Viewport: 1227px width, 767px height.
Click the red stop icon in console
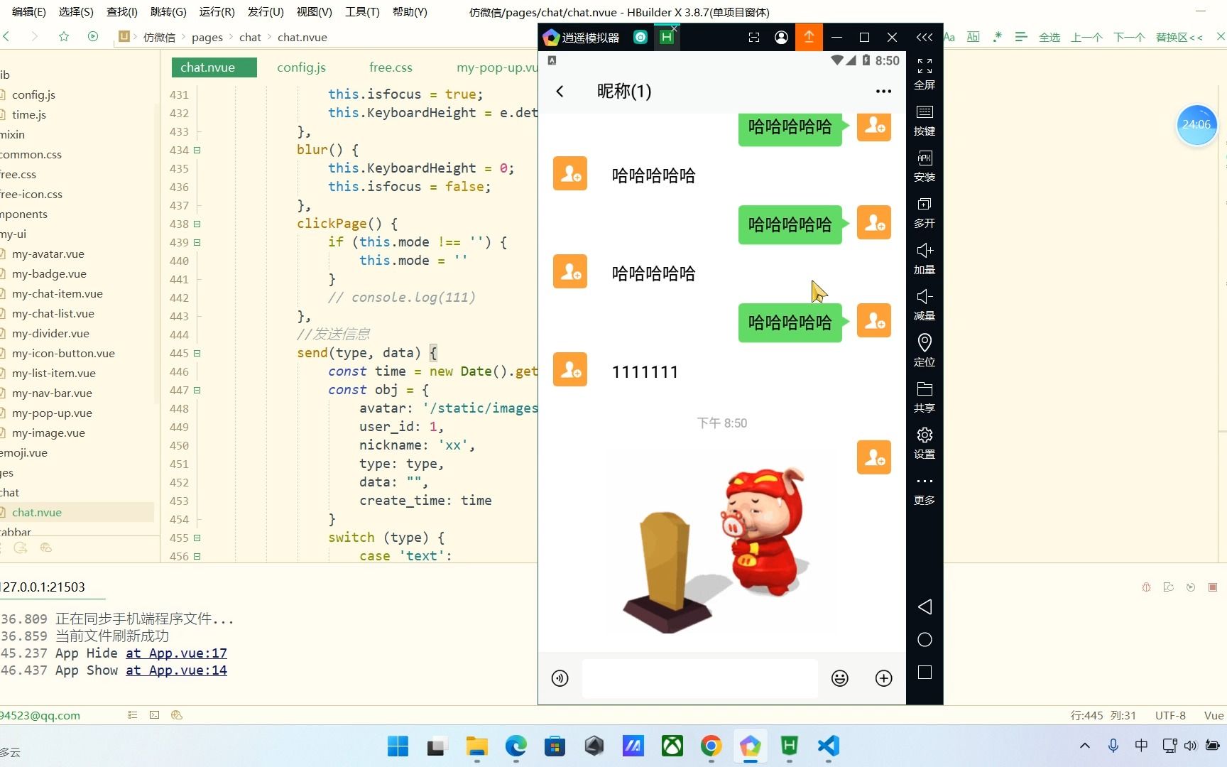pyautogui.click(x=1213, y=587)
